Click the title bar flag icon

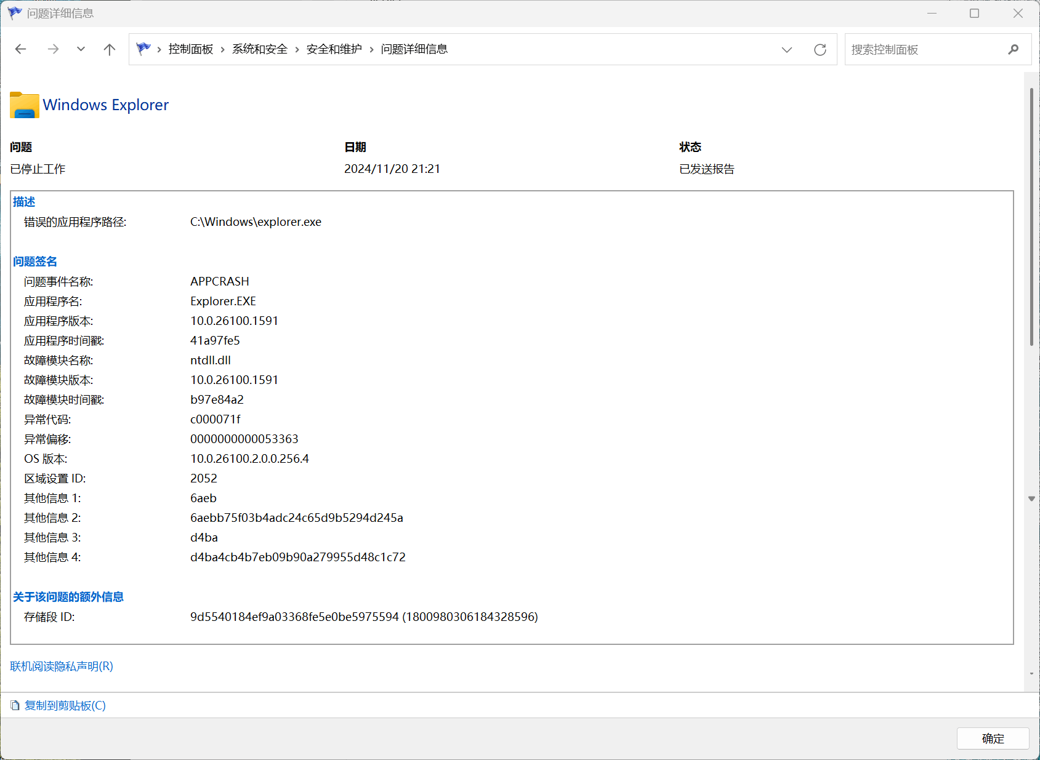pos(15,13)
